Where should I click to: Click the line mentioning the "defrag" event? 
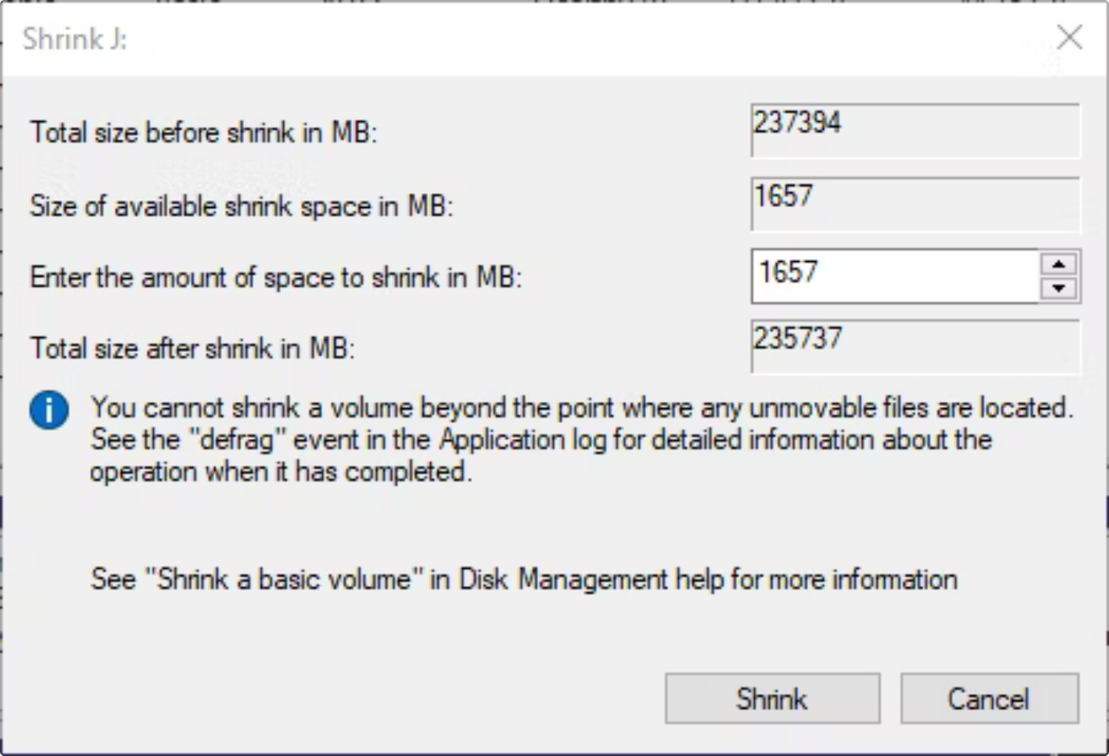point(540,439)
